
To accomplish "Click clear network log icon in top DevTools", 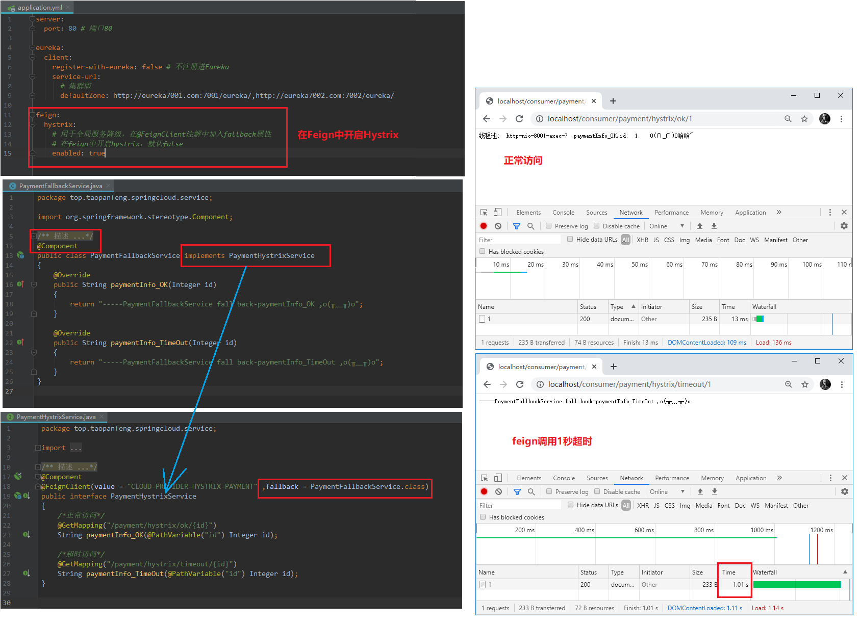I will (498, 226).
